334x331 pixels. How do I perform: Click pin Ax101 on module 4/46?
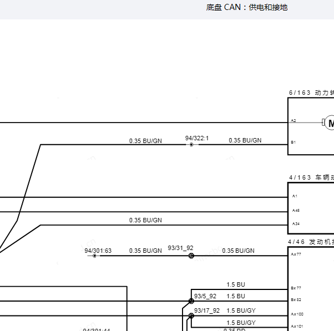point(297,326)
